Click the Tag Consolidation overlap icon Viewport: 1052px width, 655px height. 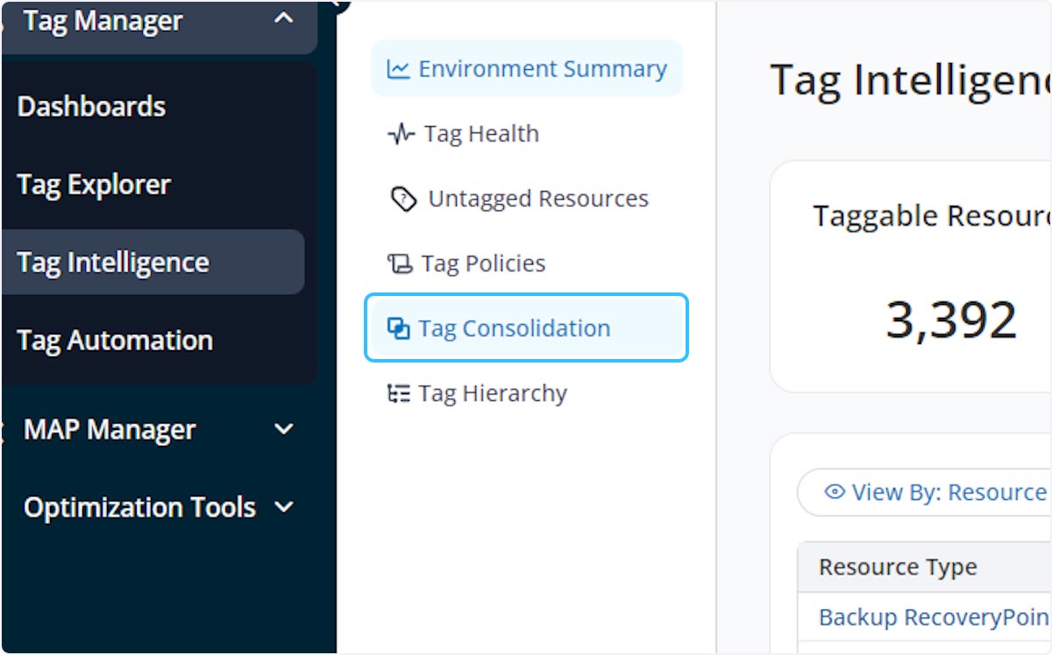pyautogui.click(x=399, y=328)
